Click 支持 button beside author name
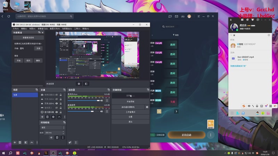The image size is (278, 156). click(x=38, y=48)
